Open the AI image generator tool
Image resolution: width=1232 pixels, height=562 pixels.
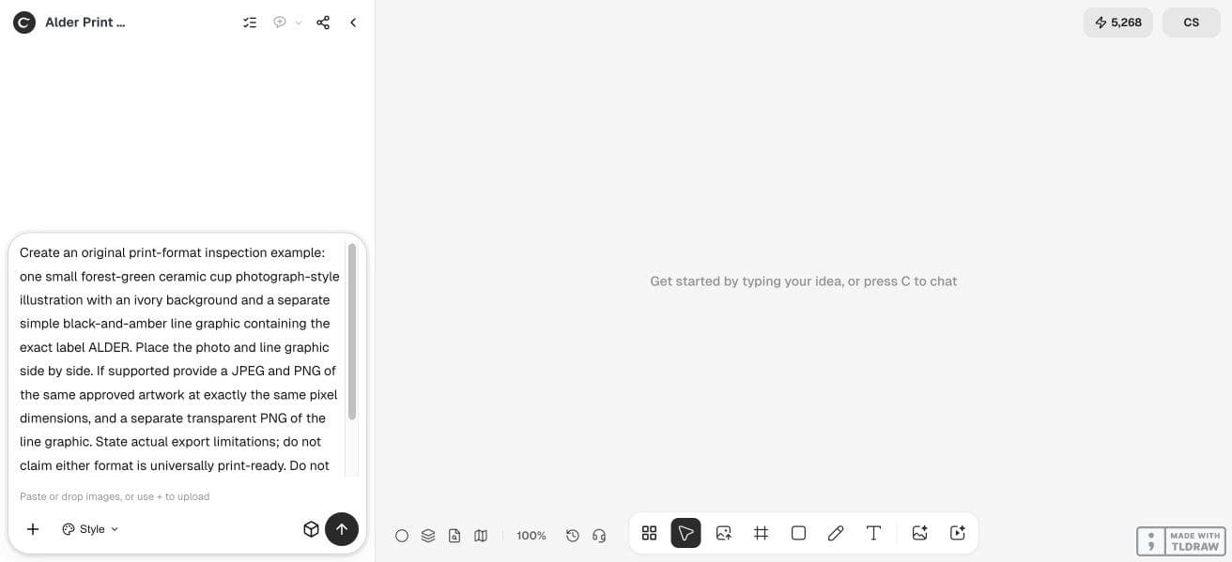[920, 533]
